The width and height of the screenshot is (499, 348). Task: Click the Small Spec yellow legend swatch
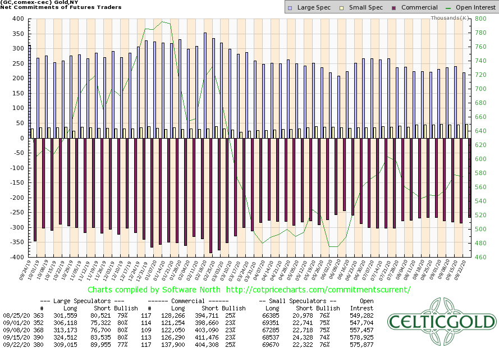tap(338, 8)
